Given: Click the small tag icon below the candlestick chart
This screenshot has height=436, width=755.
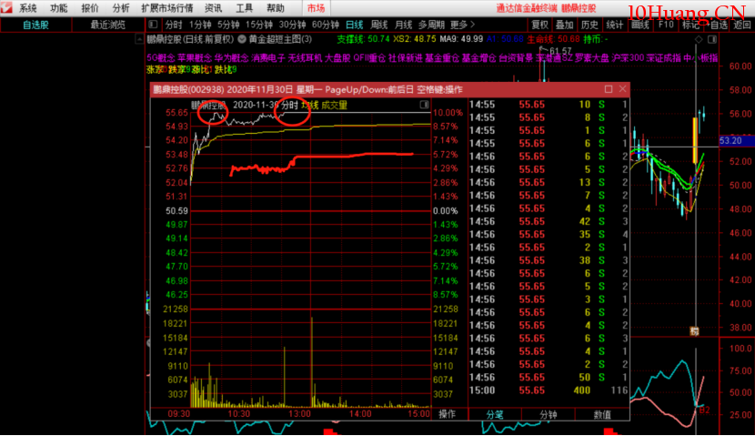Looking at the screenshot, I should tap(694, 331).
